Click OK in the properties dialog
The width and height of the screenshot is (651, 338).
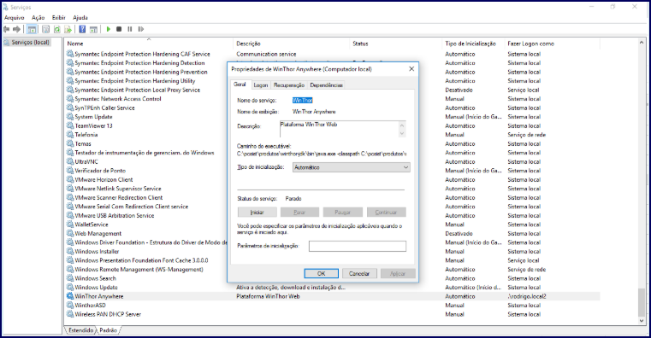(322, 273)
